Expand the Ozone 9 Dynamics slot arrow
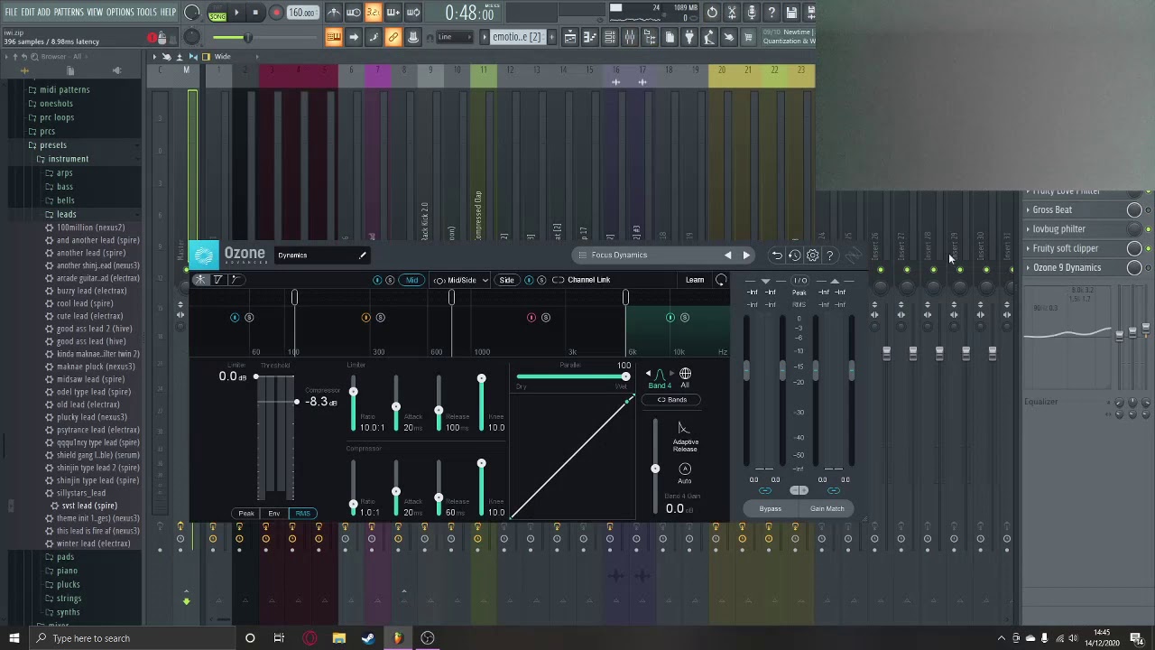 point(1028,268)
